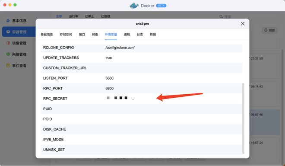The image size is (285, 166).
Task: Open 基本信息 in the sidebar
Action: point(19,21)
